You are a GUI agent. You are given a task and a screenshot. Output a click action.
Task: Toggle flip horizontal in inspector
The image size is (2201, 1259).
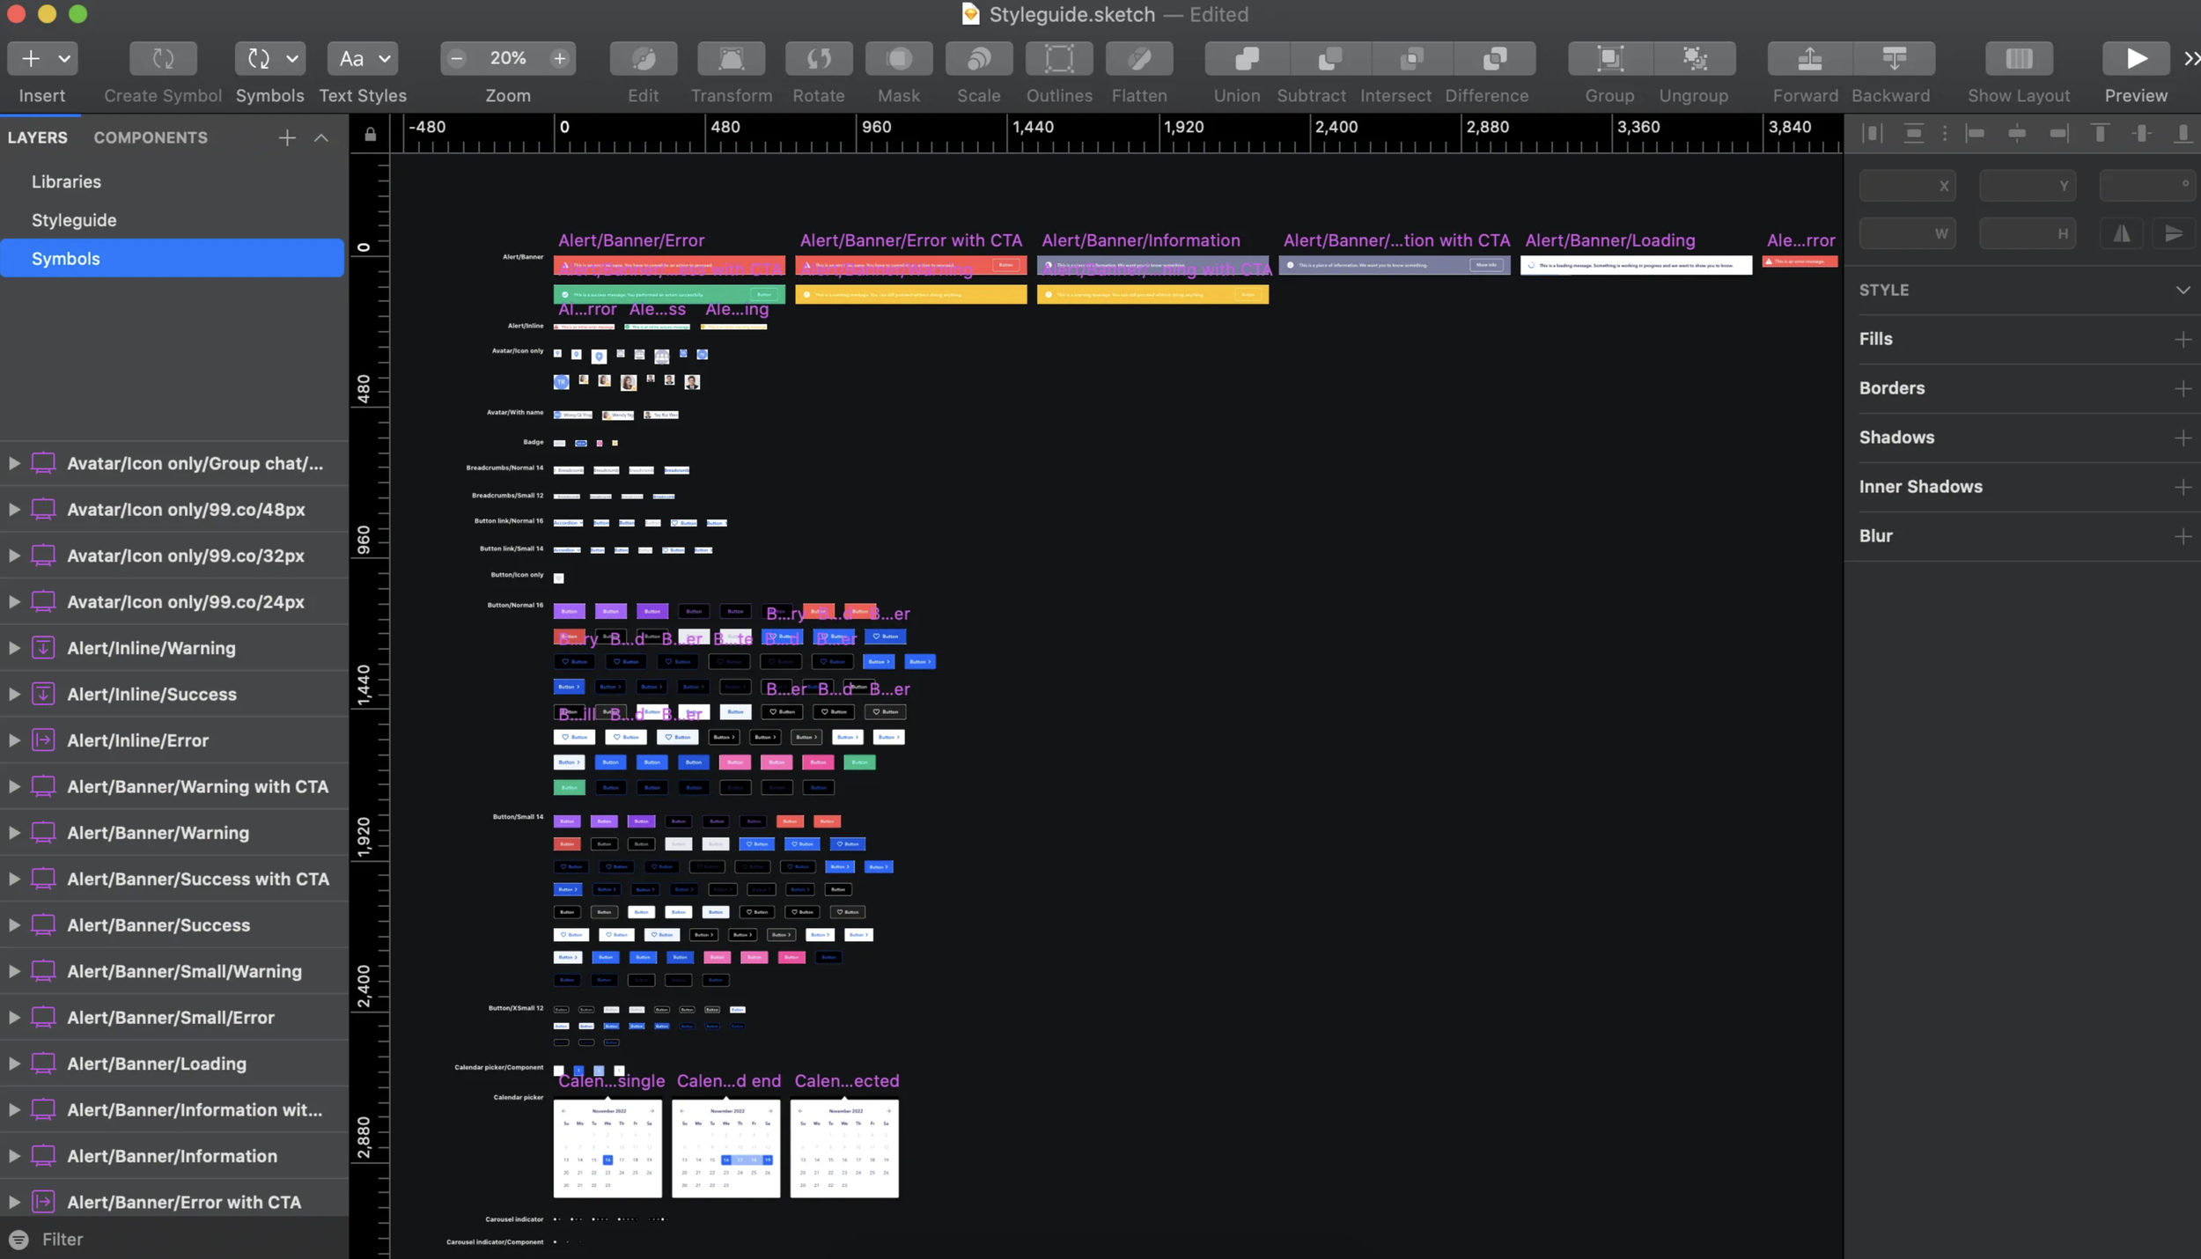[x=2122, y=233]
